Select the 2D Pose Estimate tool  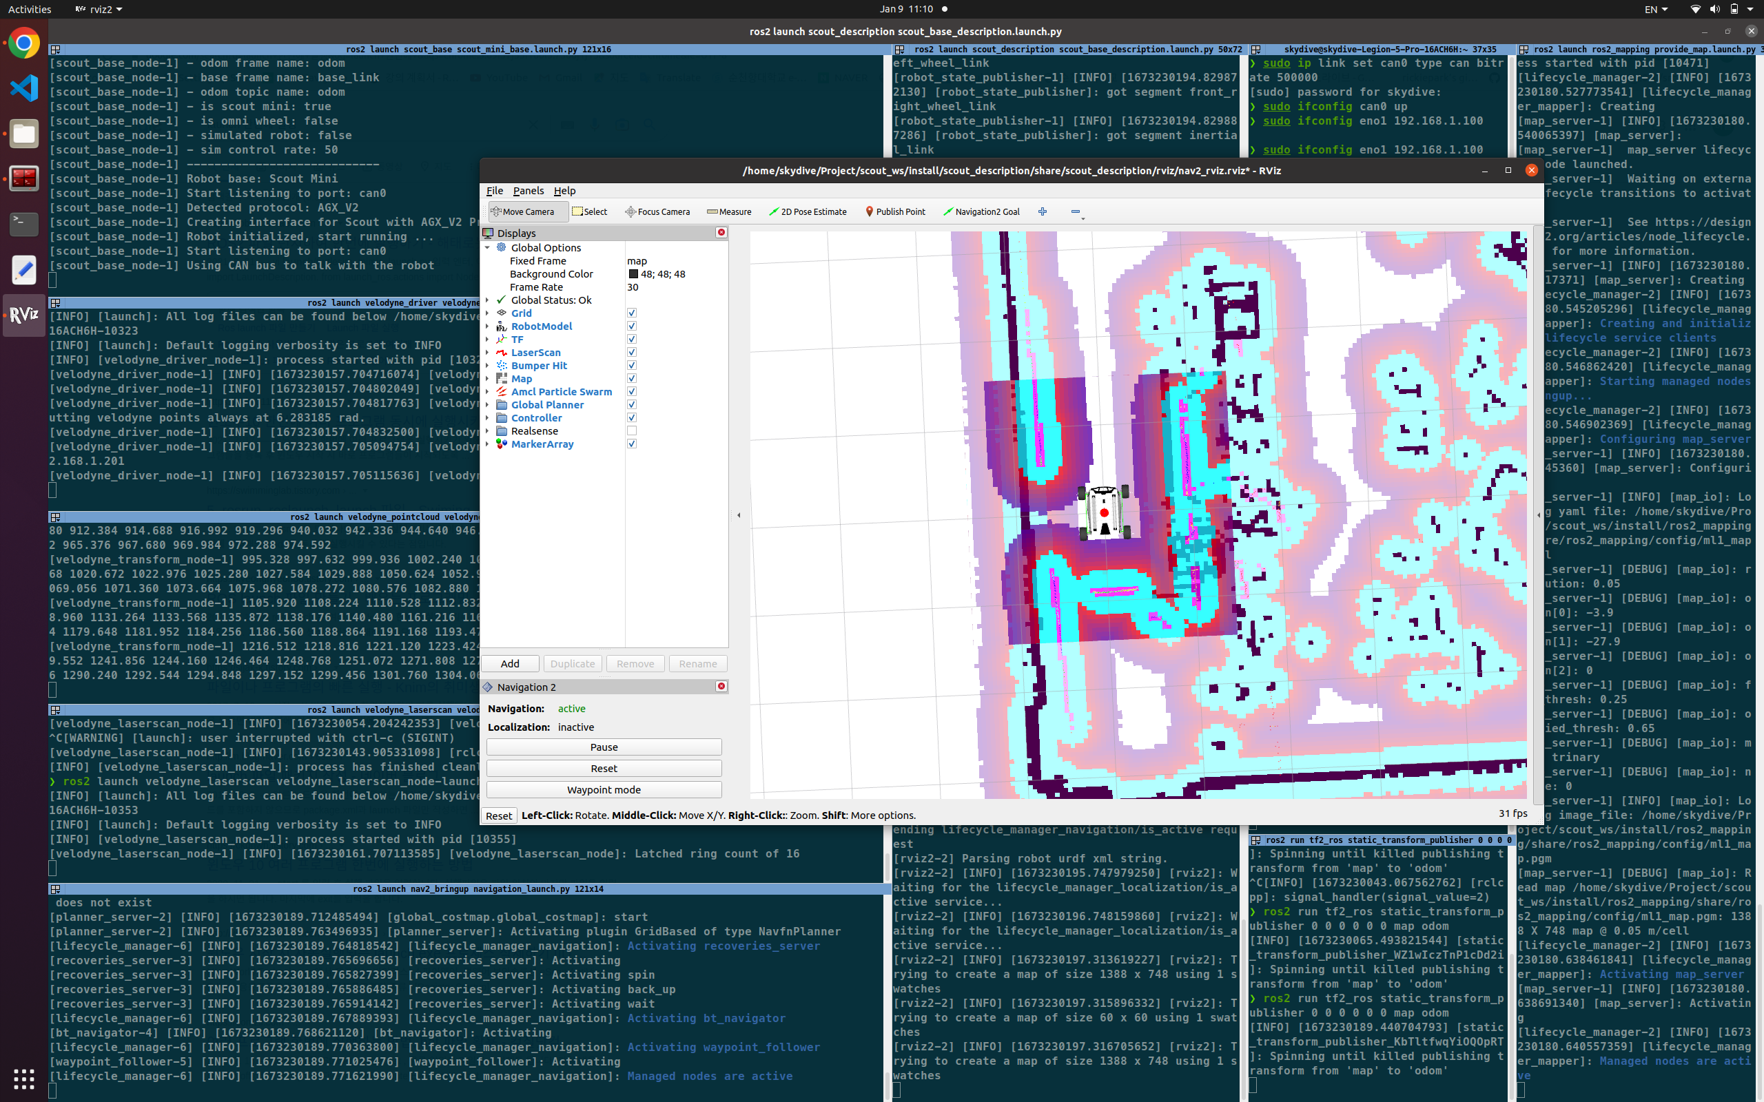808,211
